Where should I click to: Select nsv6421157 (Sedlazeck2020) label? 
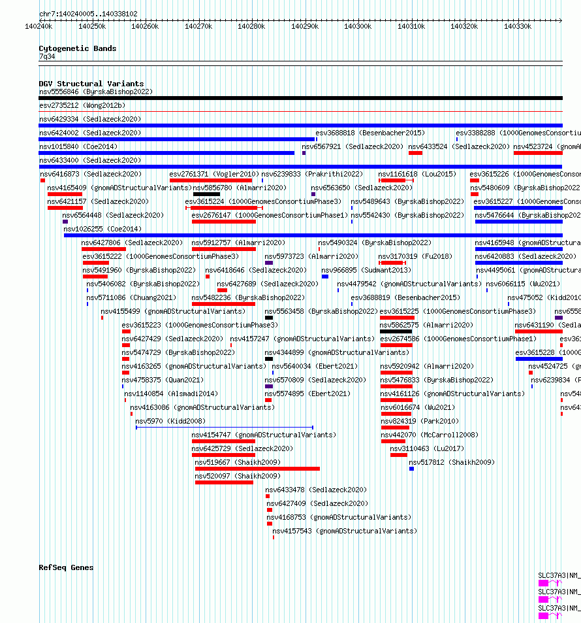coord(98,201)
